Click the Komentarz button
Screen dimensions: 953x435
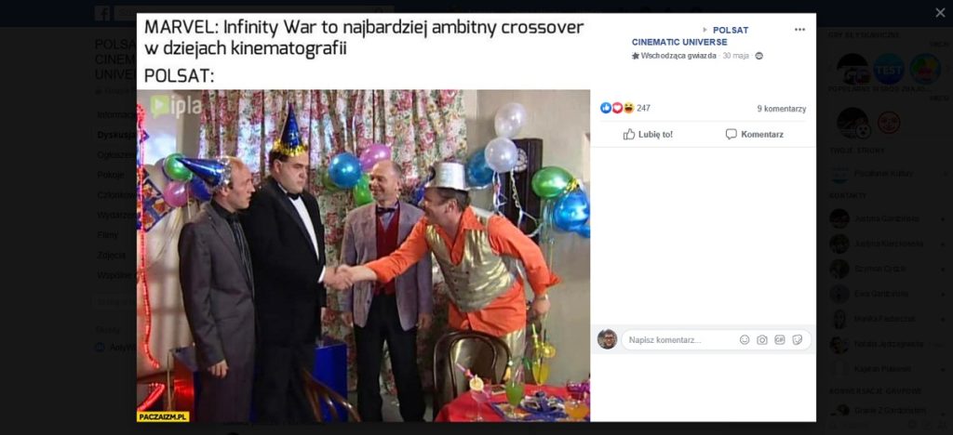tap(754, 134)
